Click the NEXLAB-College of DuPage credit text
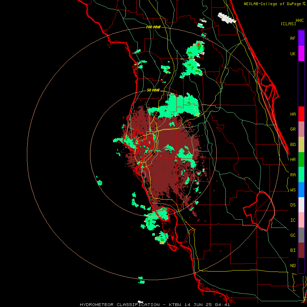307x307 pixels. click(x=272, y=4)
